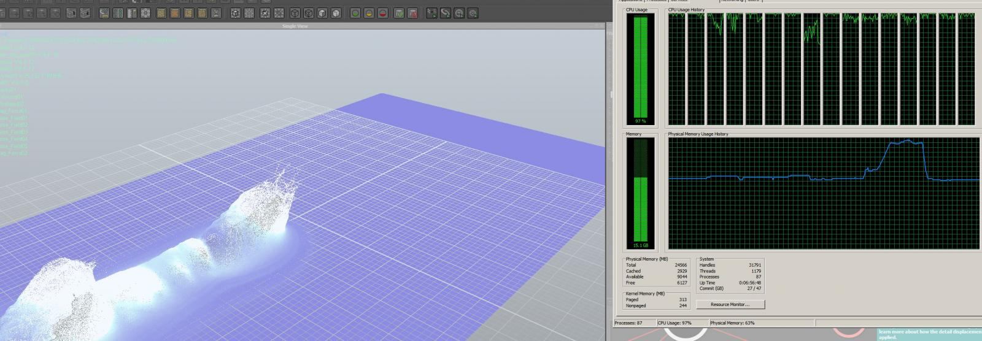
Task: Click the Threads value 1179
Action: pos(756,271)
